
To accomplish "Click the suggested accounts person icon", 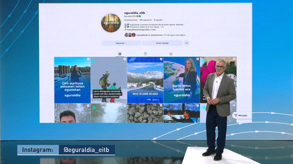I will click(186, 43).
